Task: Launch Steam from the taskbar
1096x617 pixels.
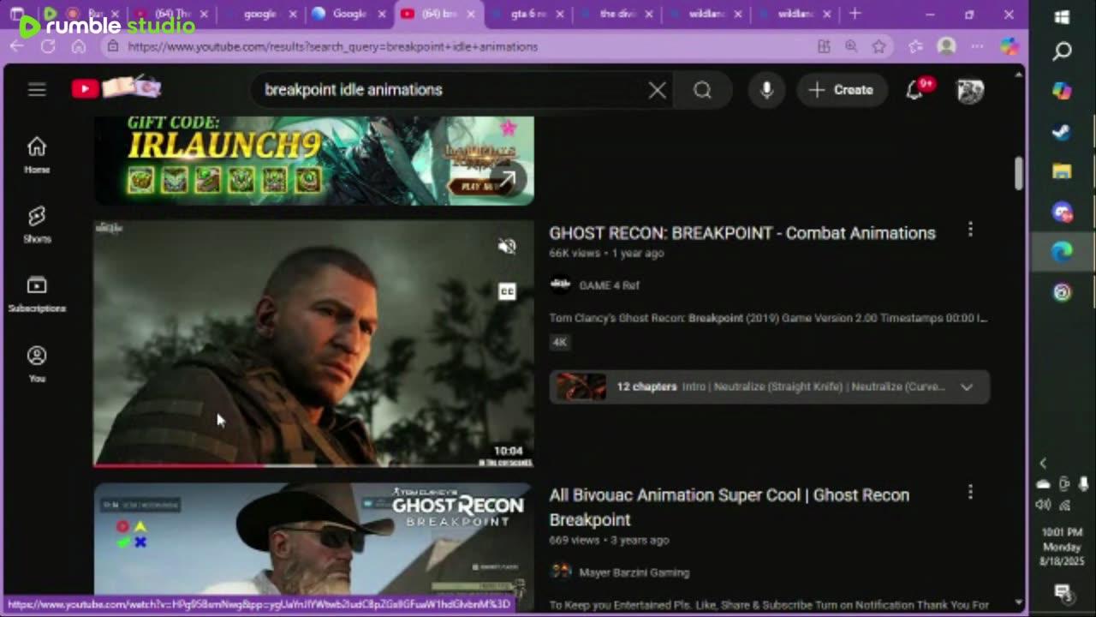Action: coord(1062,132)
